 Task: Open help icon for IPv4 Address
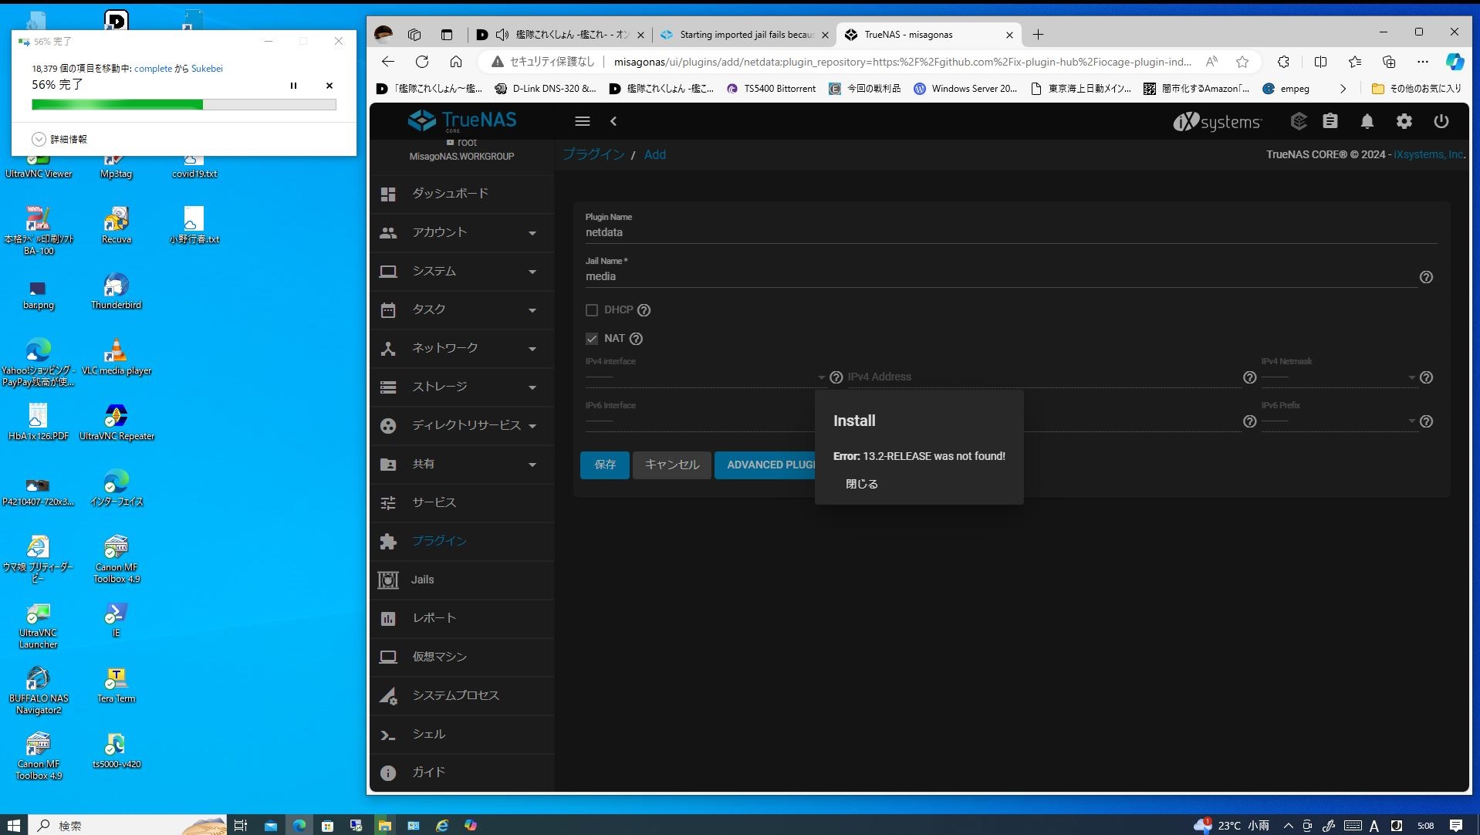click(1249, 377)
